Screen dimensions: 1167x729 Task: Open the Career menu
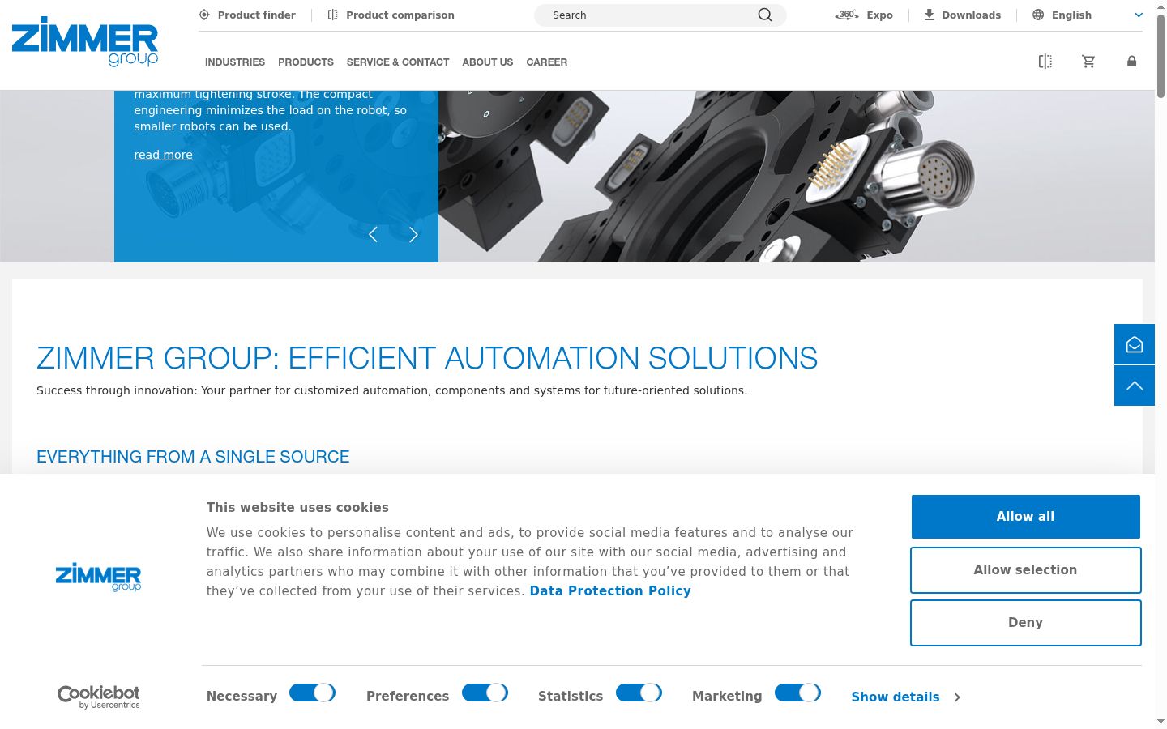coord(547,62)
